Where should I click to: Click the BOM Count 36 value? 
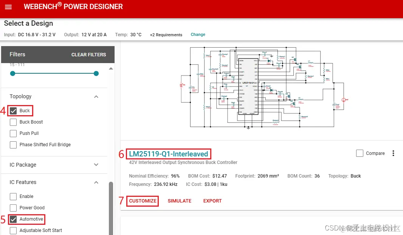click(x=317, y=176)
